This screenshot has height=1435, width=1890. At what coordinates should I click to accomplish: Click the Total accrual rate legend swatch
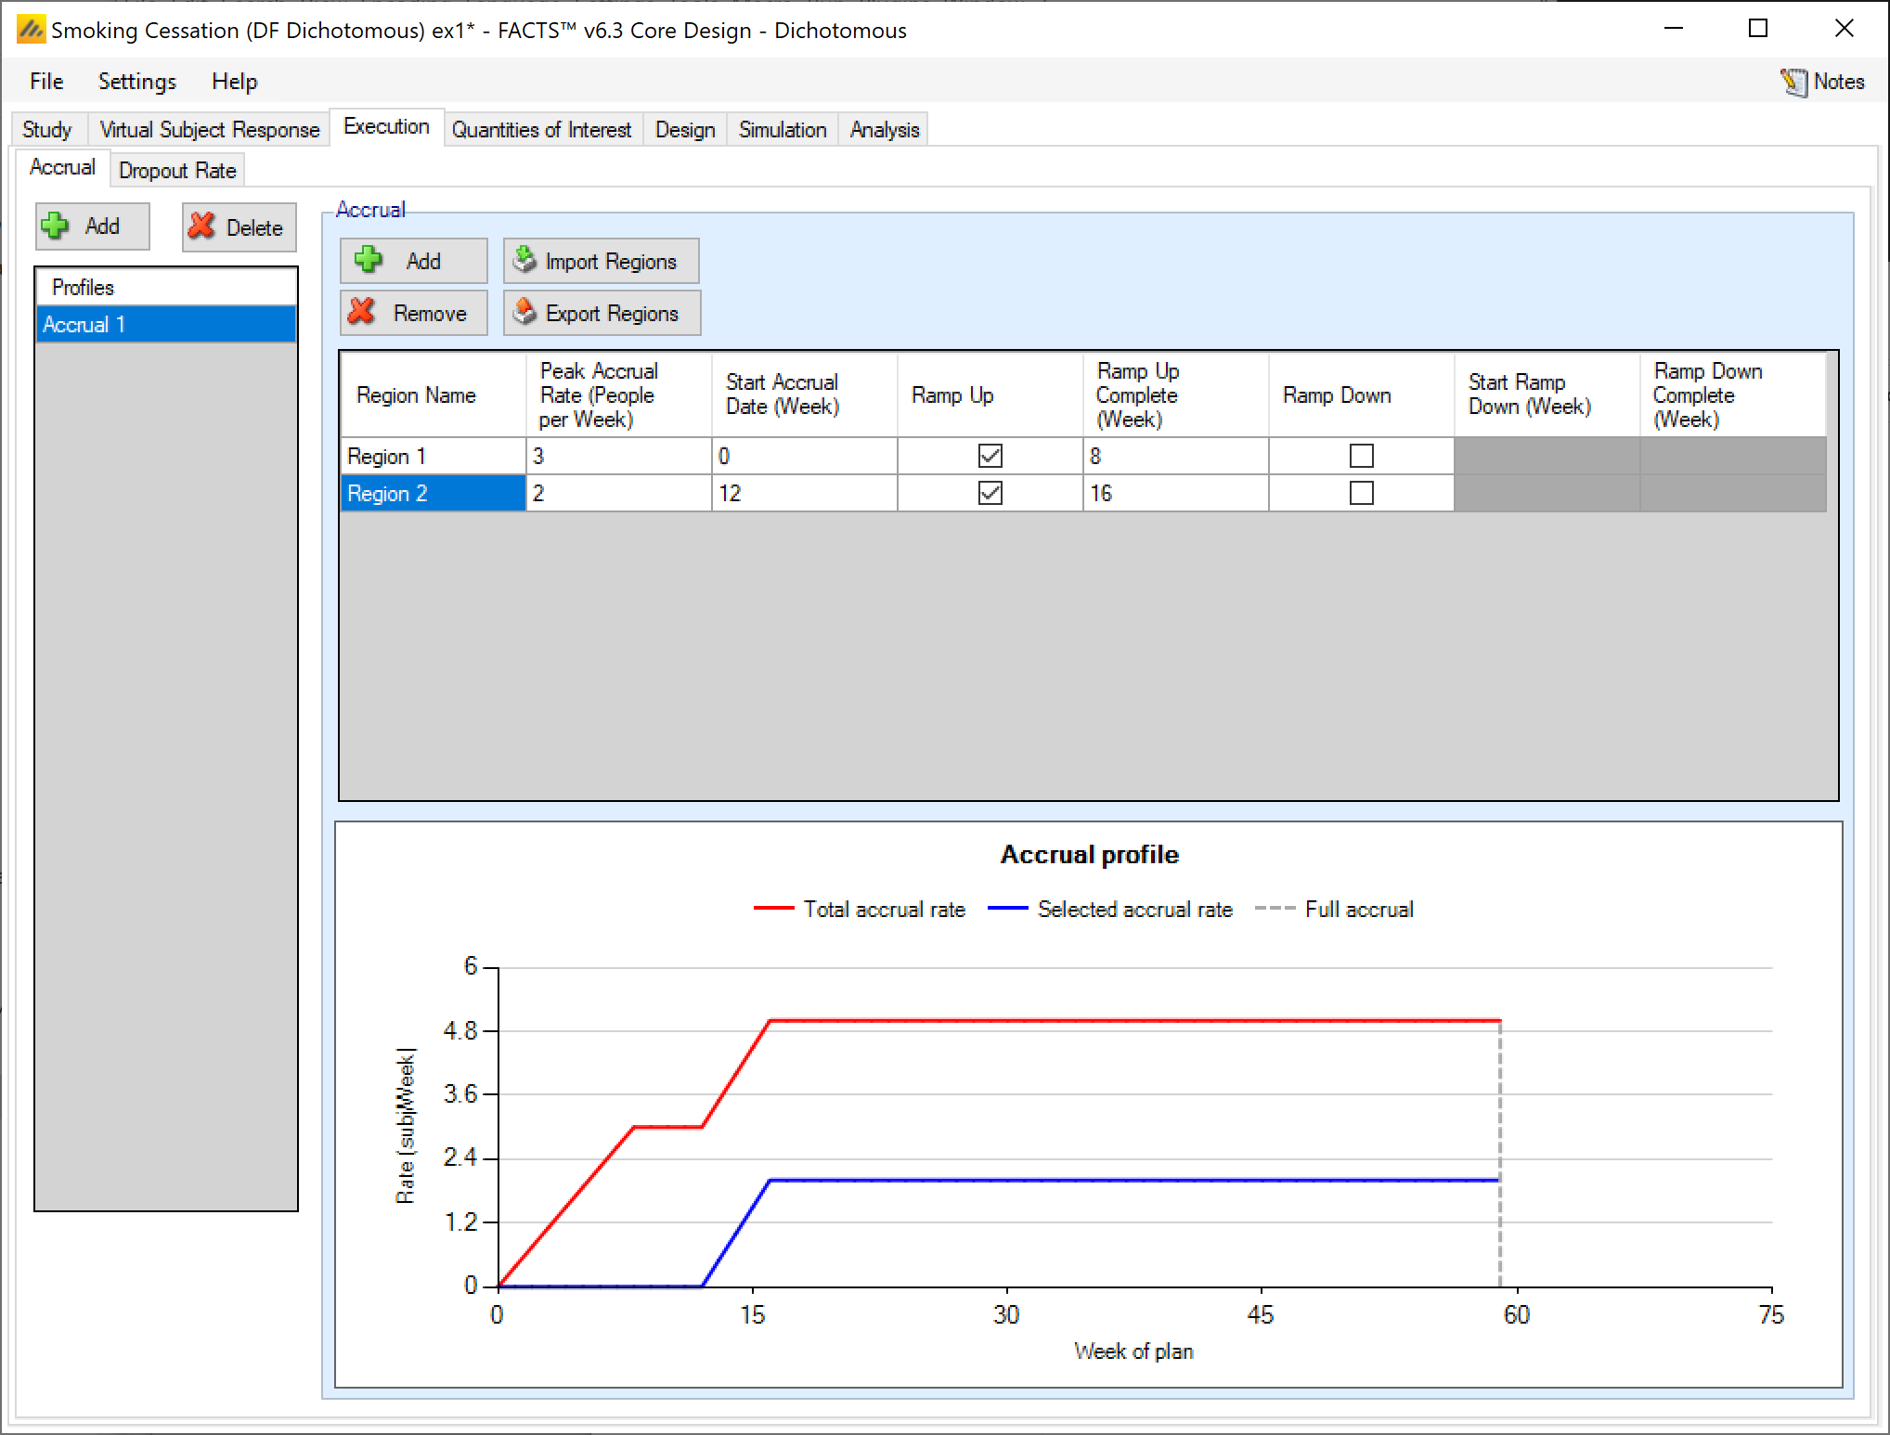[773, 909]
